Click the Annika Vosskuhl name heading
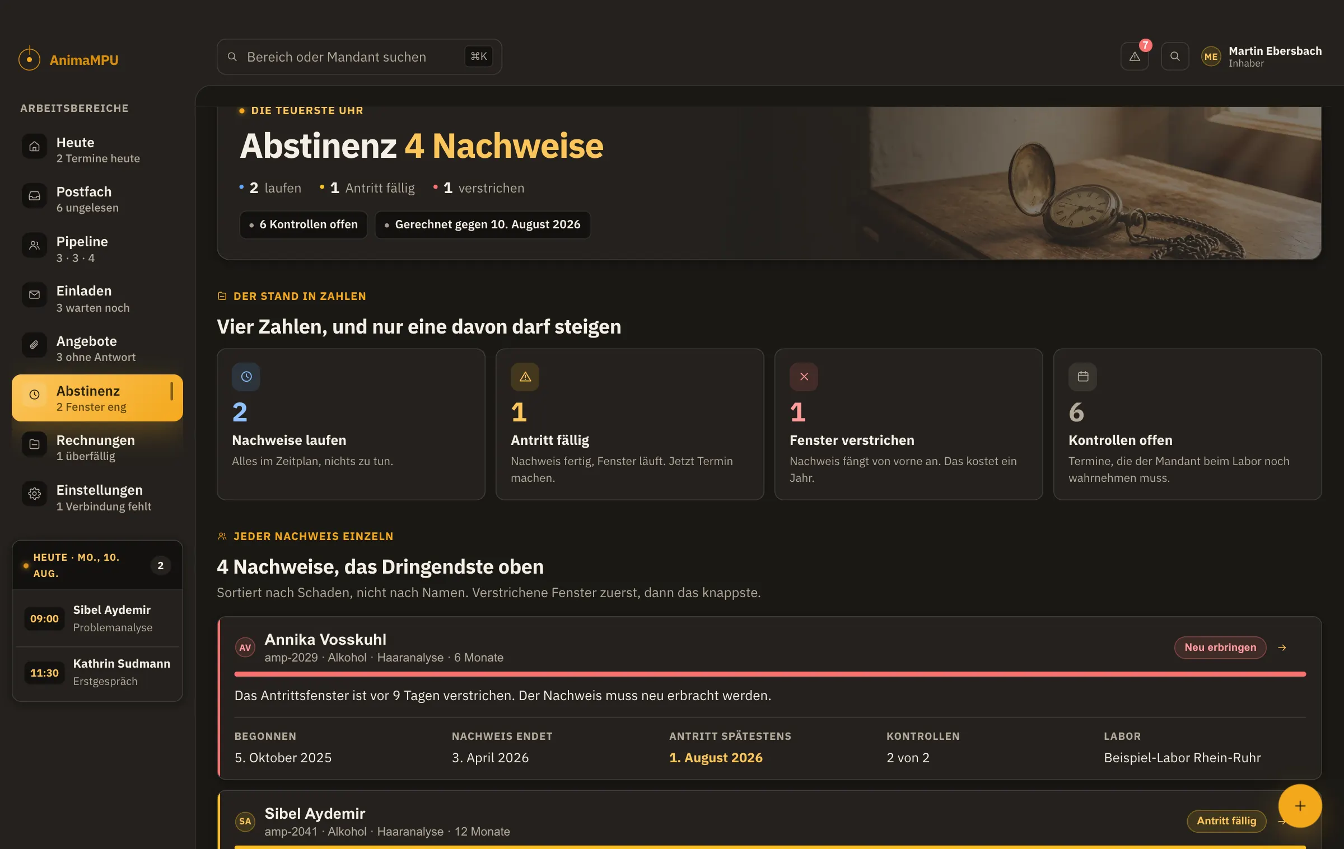 click(325, 639)
